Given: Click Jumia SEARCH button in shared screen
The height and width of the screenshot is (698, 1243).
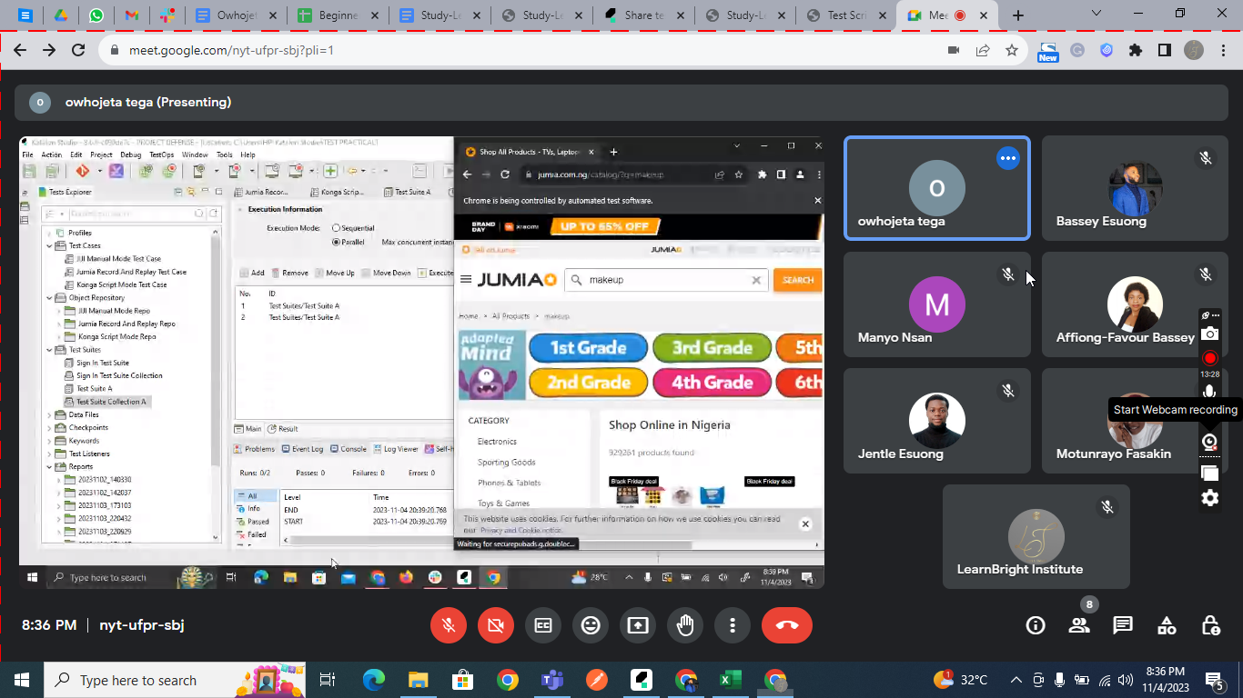Looking at the screenshot, I should [x=798, y=280].
